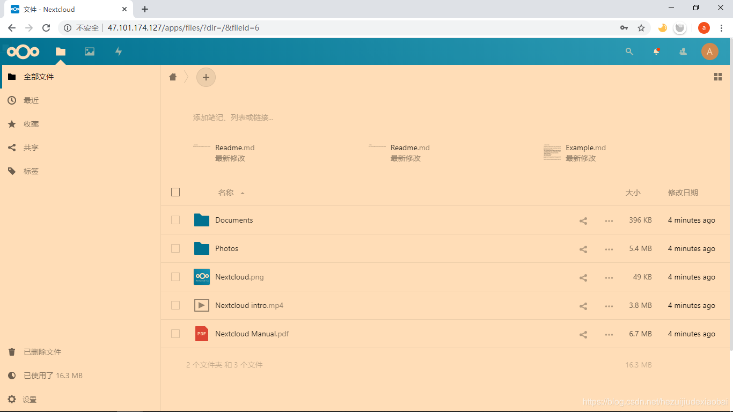Share Nextcloud Manual.pdf file
733x412 pixels.
click(x=583, y=334)
